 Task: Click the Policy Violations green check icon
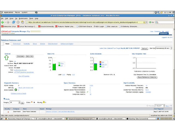click(x=87, y=92)
